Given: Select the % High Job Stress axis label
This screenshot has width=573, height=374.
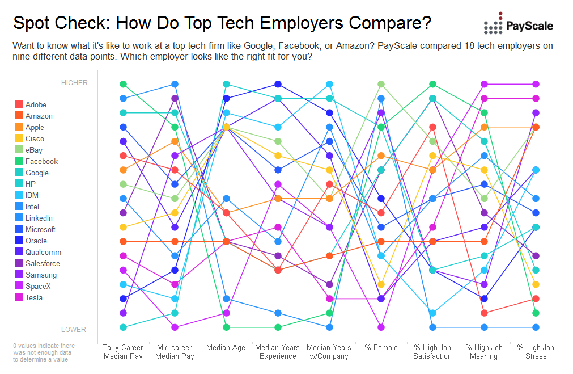Looking at the screenshot, I should pyautogui.click(x=536, y=352).
